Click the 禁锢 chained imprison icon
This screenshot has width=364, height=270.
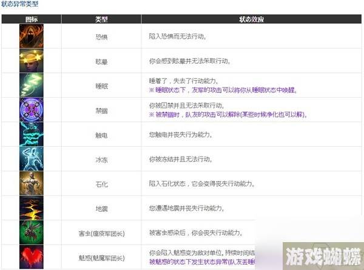tap(32, 110)
